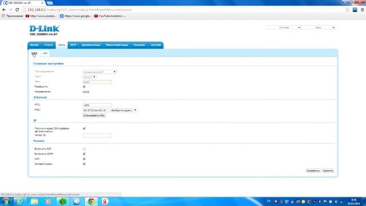
Task: Click the DIR-300NRU browser tab
Action: pos(23,3)
